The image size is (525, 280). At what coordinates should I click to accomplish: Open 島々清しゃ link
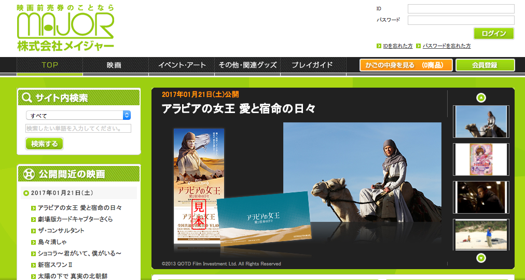pyautogui.click(x=53, y=242)
